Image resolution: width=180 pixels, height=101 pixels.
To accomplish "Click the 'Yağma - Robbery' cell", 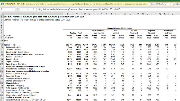I will (x=12, y=62).
